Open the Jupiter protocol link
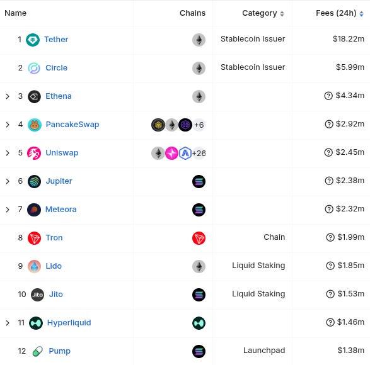Image resolution: width=370 pixels, height=365 pixels. click(x=59, y=181)
